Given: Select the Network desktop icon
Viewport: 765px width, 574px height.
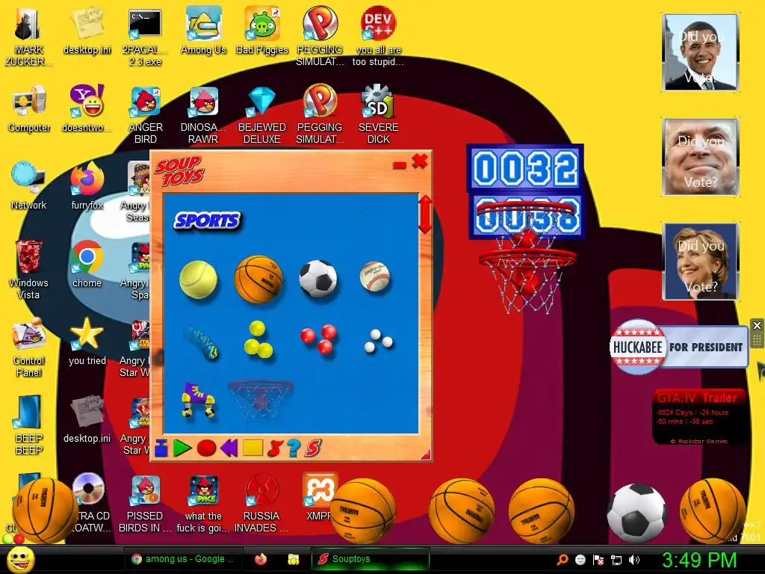Looking at the screenshot, I should (x=29, y=186).
